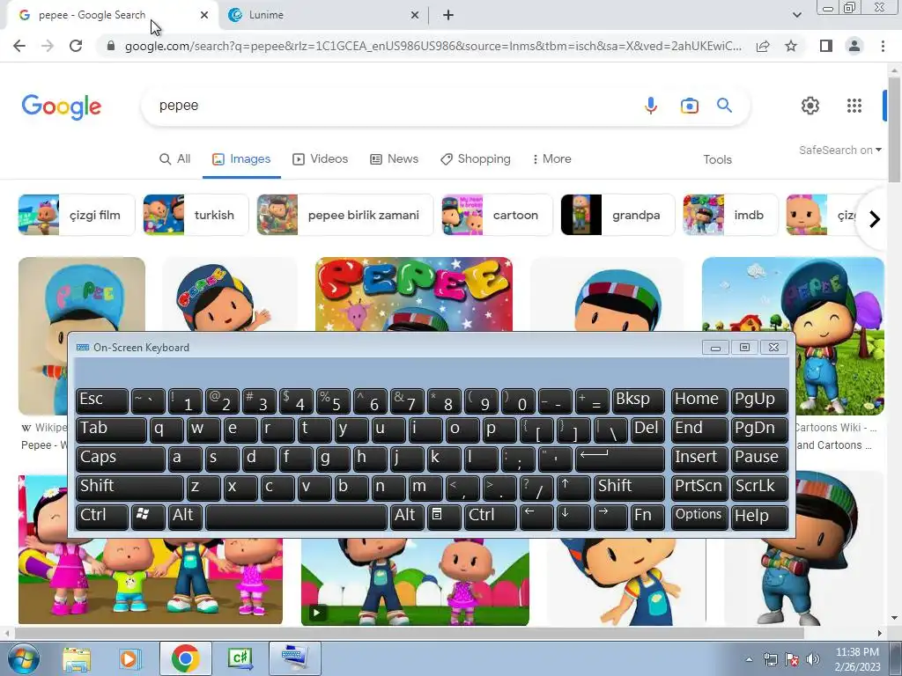The image size is (902, 676).
Task: Toggle the right Alt key
Action: coord(407,516)
